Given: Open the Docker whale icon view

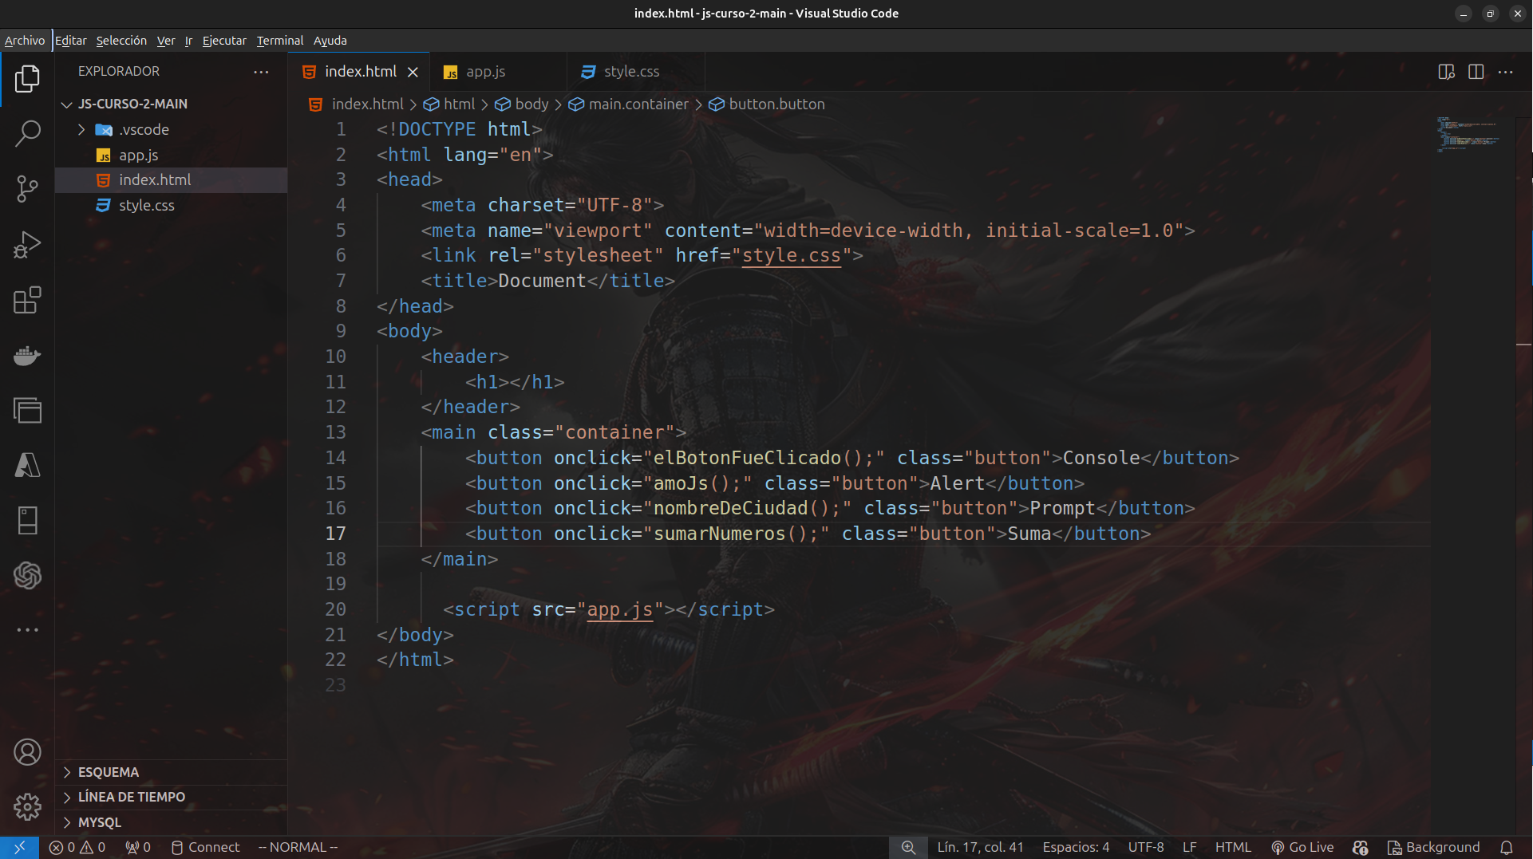Looking at the screenshot, I should tap(27, 355).
